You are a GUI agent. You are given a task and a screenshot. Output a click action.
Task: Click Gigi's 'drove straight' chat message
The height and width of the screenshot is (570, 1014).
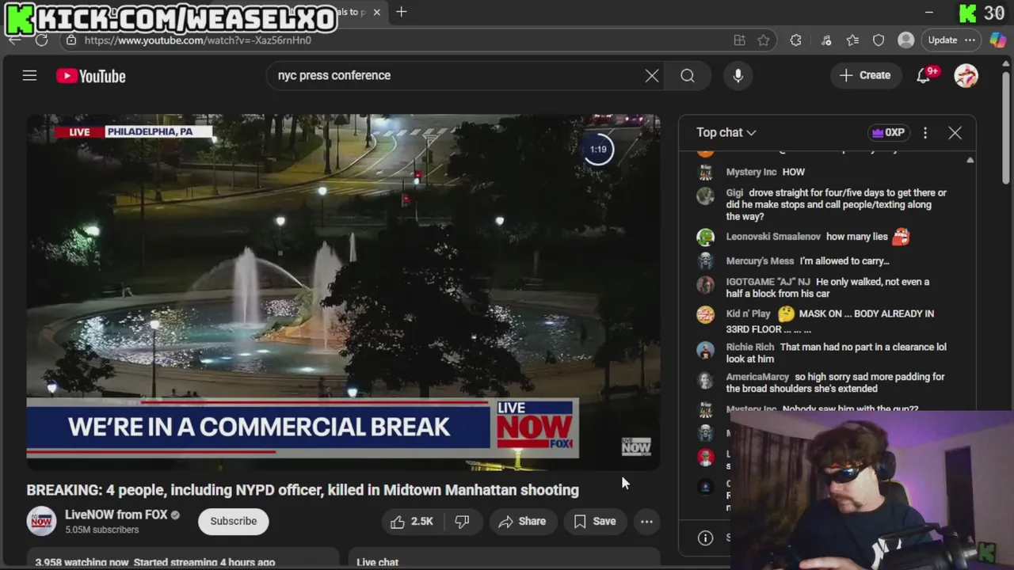tap(837, 204)
